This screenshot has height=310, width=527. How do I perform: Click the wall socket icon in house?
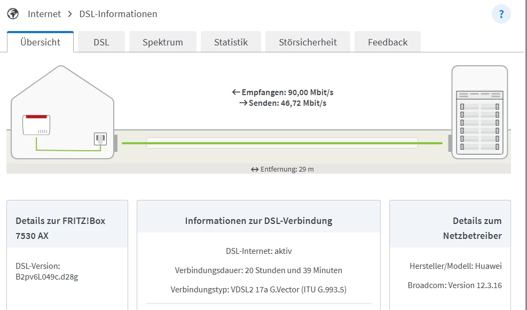click(100, 139)
